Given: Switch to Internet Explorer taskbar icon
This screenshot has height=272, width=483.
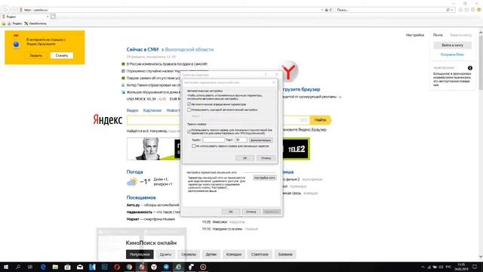Looking at the screenshot, I should click(x=178, y=267).
